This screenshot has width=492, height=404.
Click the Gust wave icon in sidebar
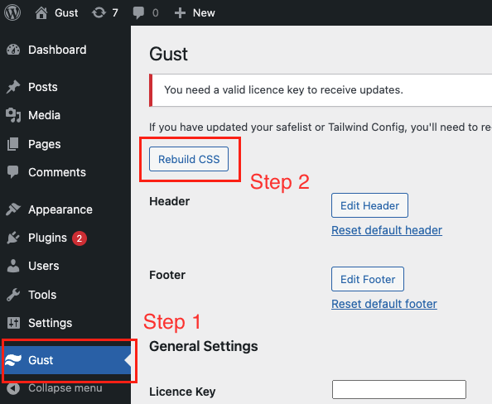pyautogui.click(x=13, y=360)
